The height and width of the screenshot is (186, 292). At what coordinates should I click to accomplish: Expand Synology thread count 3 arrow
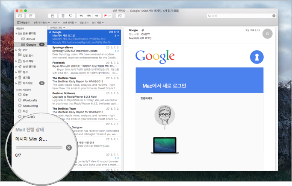coord(117,51)
